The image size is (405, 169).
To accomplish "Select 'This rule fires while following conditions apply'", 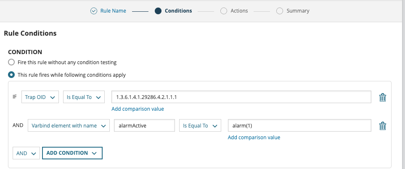I will point(12,75).
